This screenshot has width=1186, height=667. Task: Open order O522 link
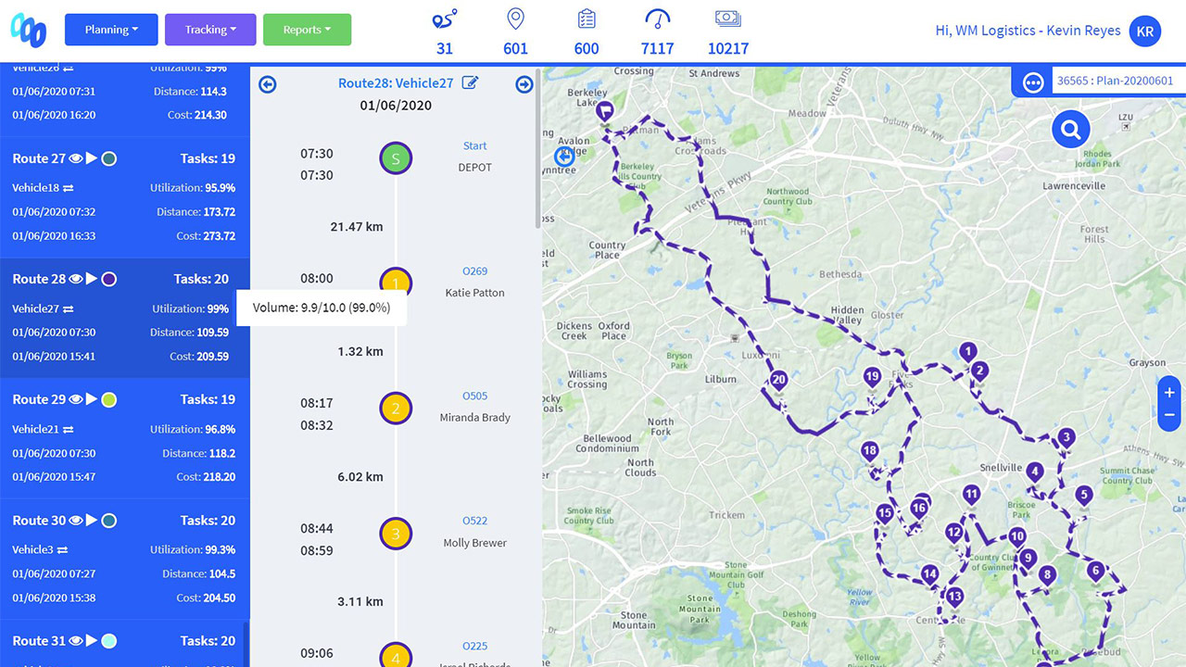click(x=474, y=522)
